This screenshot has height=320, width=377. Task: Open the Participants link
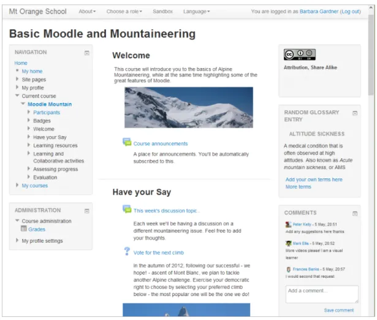(x=47, y=112)
